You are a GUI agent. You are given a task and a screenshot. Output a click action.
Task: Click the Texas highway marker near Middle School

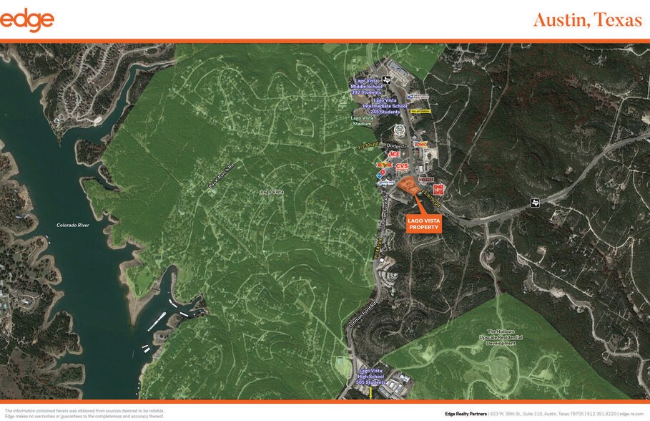click(387, 79)
